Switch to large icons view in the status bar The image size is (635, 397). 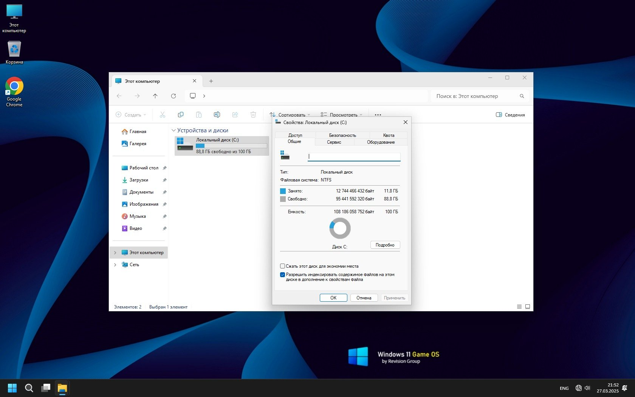528,307
